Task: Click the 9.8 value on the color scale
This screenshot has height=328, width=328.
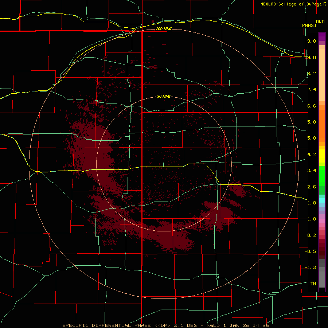Action: [x=312, y=41]
